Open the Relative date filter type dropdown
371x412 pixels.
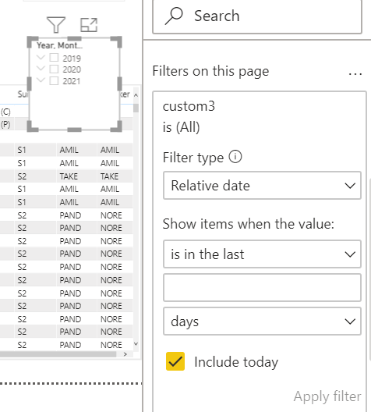pyautogui.click(x=262, y=186)
